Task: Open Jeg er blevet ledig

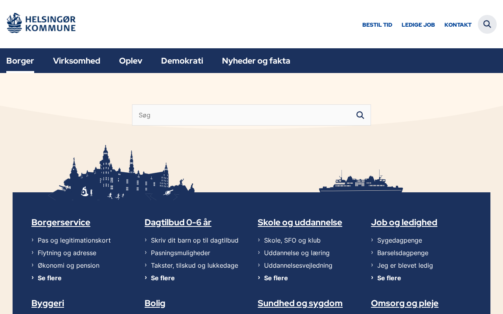Action: [405, 265]
